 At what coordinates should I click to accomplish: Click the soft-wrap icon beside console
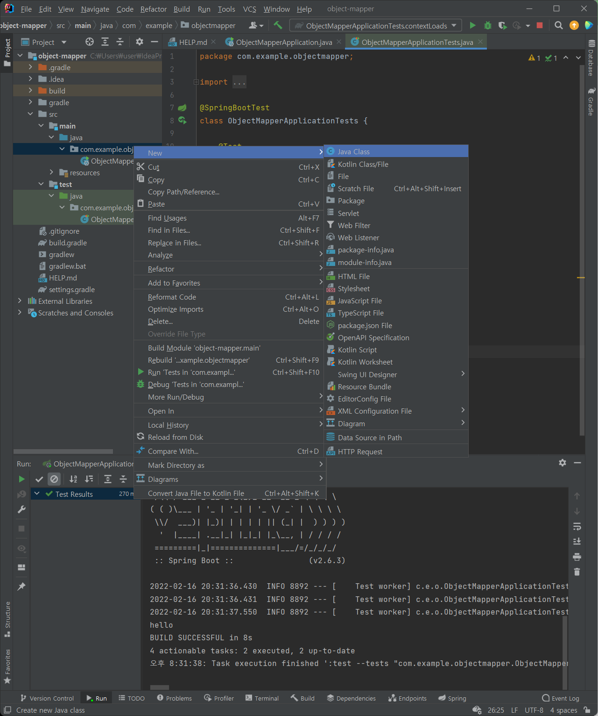click(x=577, y=527)
